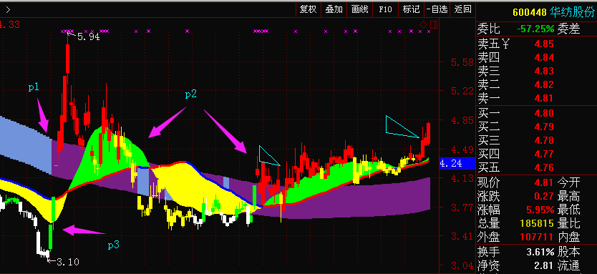The image size is (597, 274).
Task: Select the cyan triangle drawing near 4.49
Action: (x=268, y=156)
